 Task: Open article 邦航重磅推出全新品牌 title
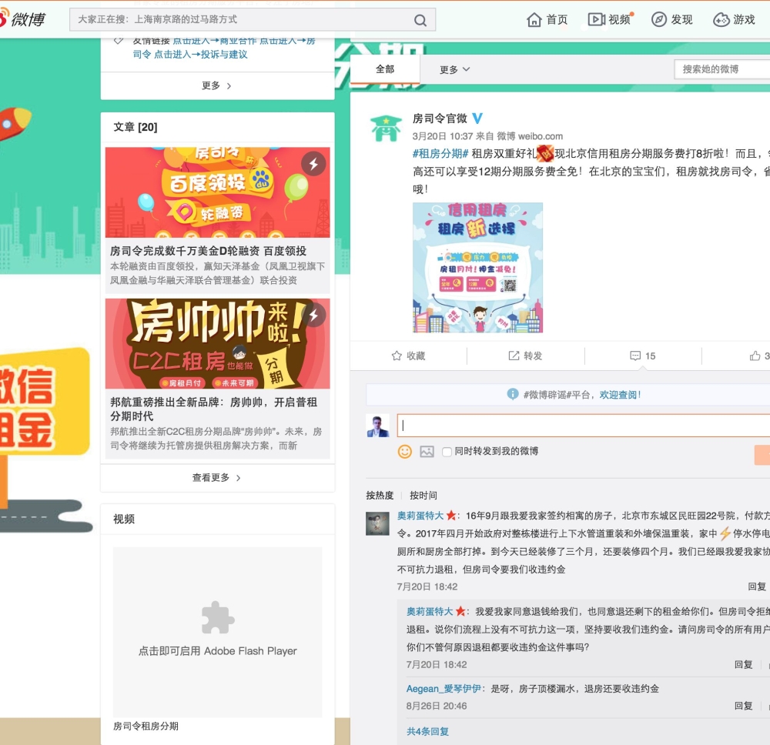pos(213,409)
